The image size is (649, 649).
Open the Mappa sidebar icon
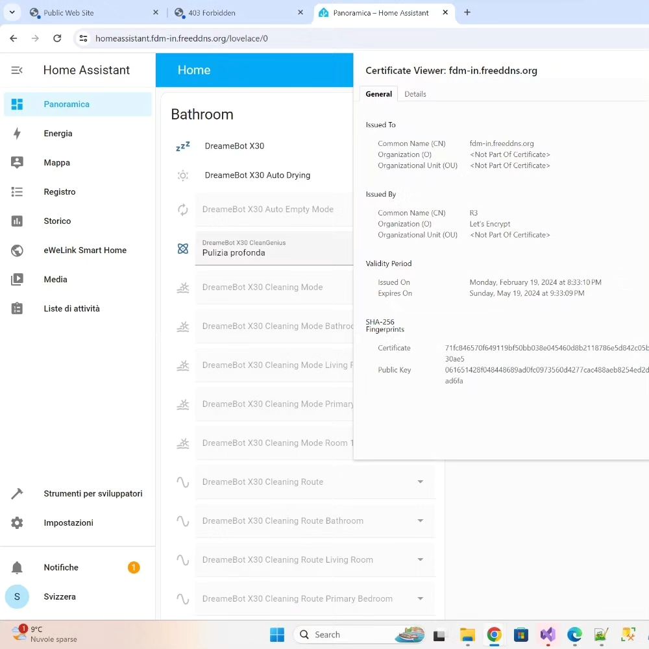coord(17,163)
